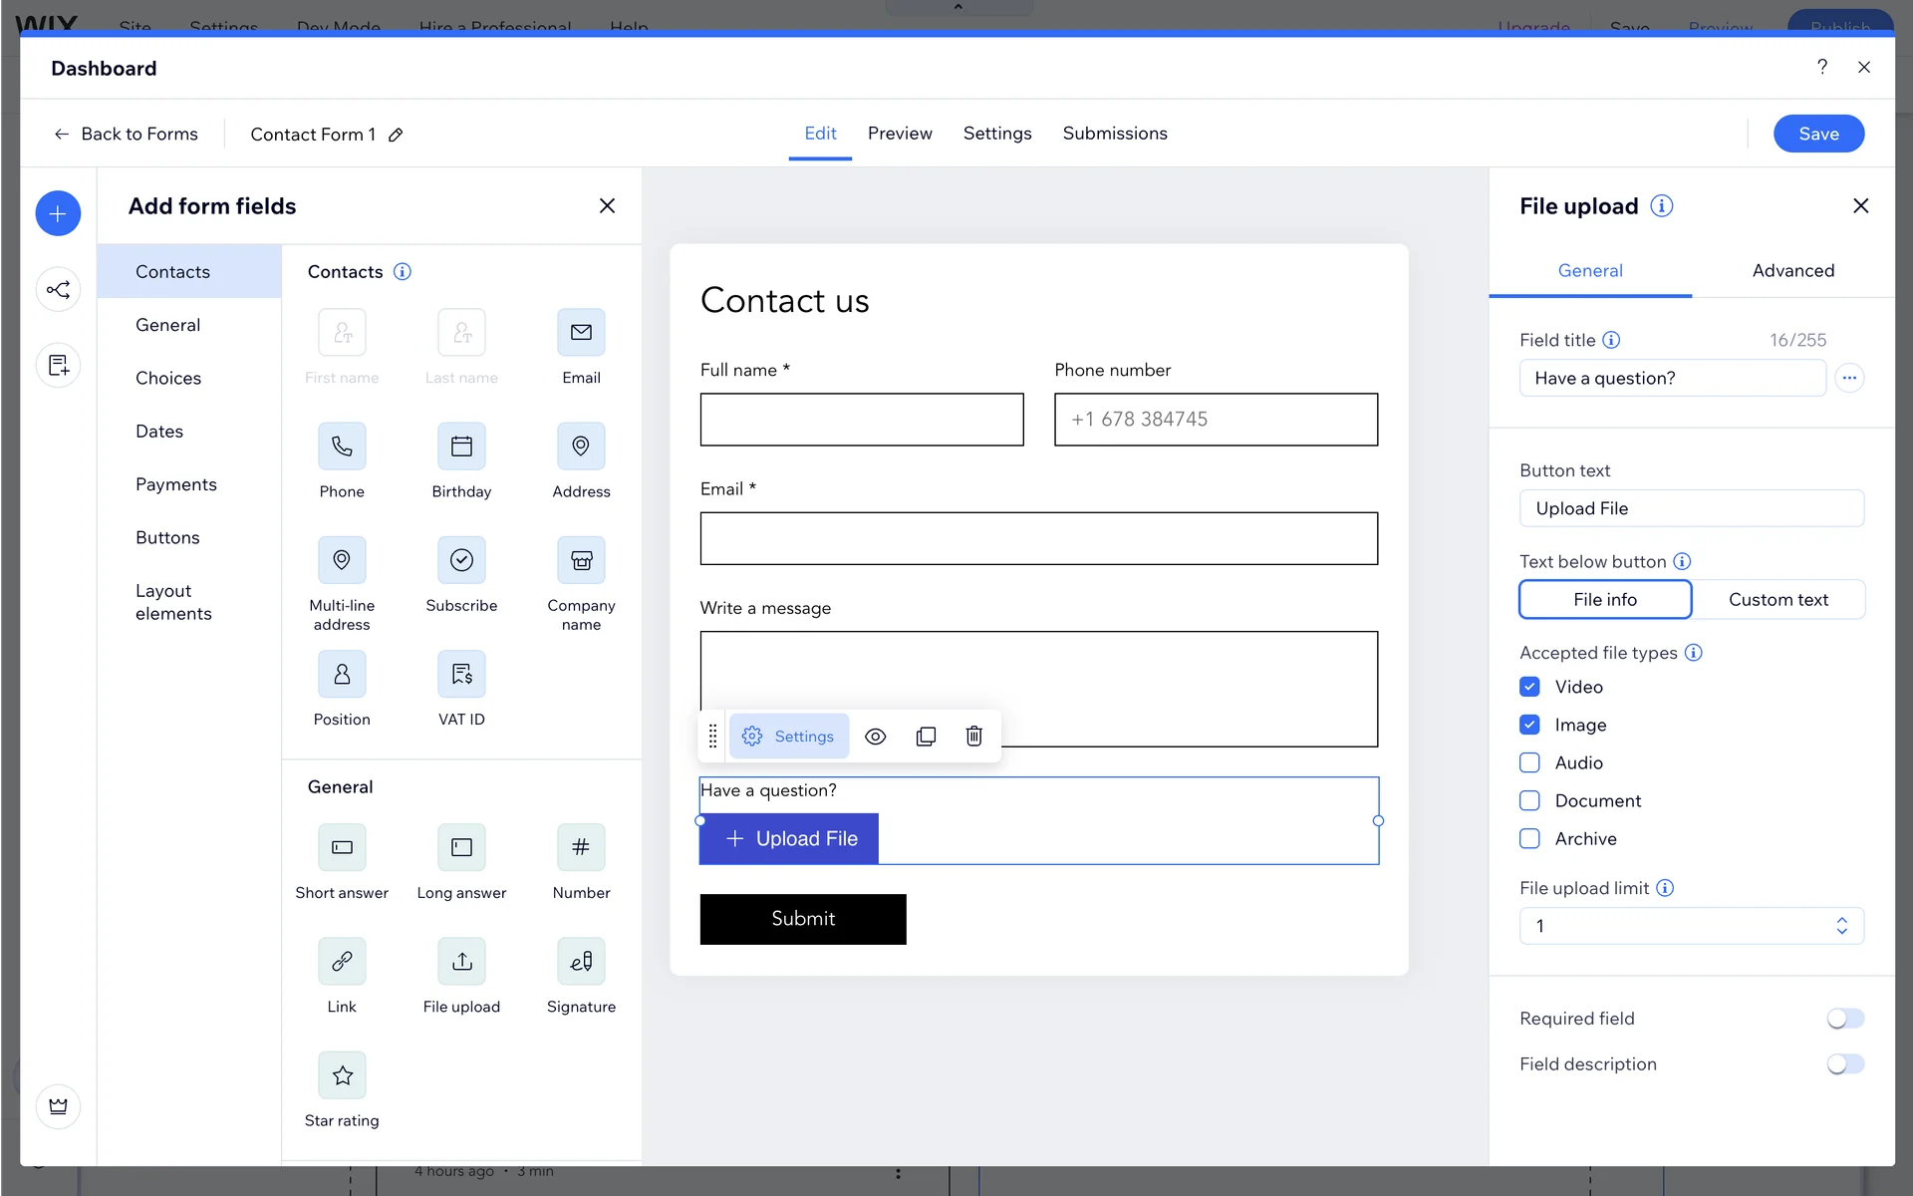Add a Signature field to the form
The width and height of the screenshot is (1913, 1196).
(x=581, y=962)
